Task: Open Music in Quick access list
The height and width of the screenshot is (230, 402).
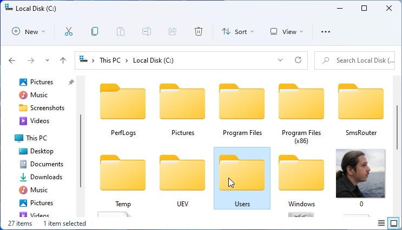Action: coord(39,95)
